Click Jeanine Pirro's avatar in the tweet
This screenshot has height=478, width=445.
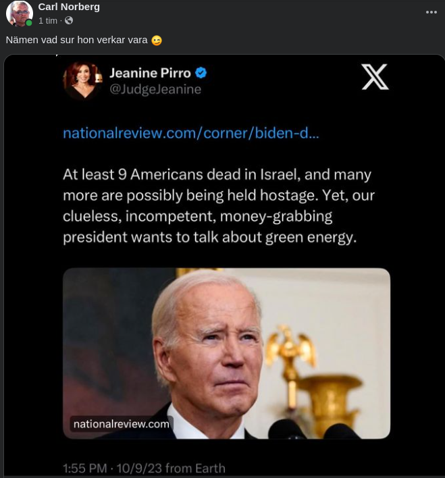coord(82,80)
